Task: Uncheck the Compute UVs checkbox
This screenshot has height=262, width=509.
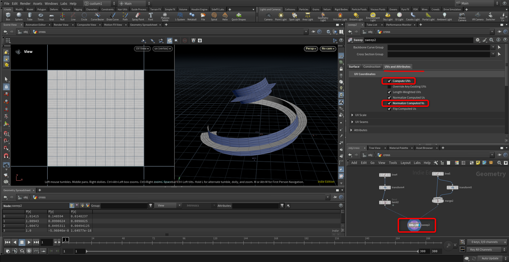Action: pos(389,81)
